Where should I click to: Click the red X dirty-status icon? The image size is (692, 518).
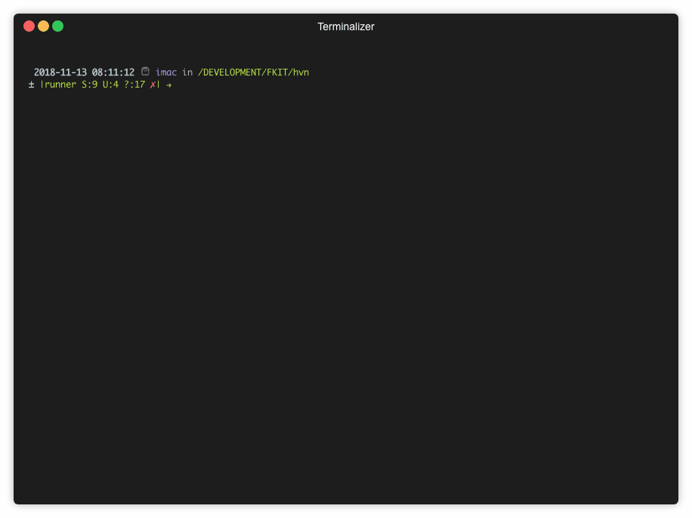click(153, 85)
